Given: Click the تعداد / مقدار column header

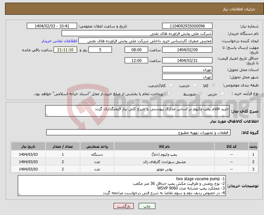Looking at the screenshot, I should coord(63,146).
